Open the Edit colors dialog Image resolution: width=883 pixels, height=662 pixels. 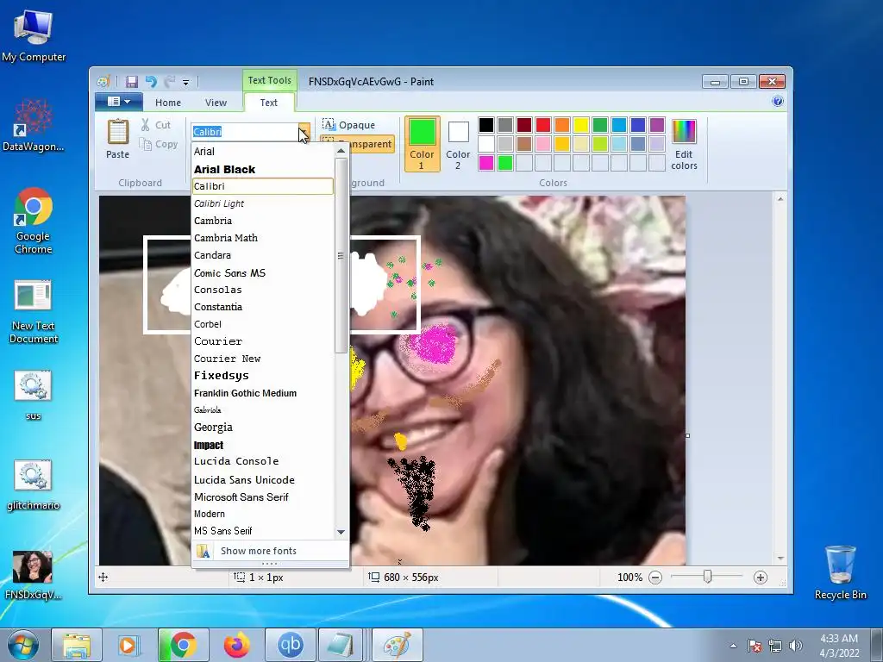click(x=684, y=144)
